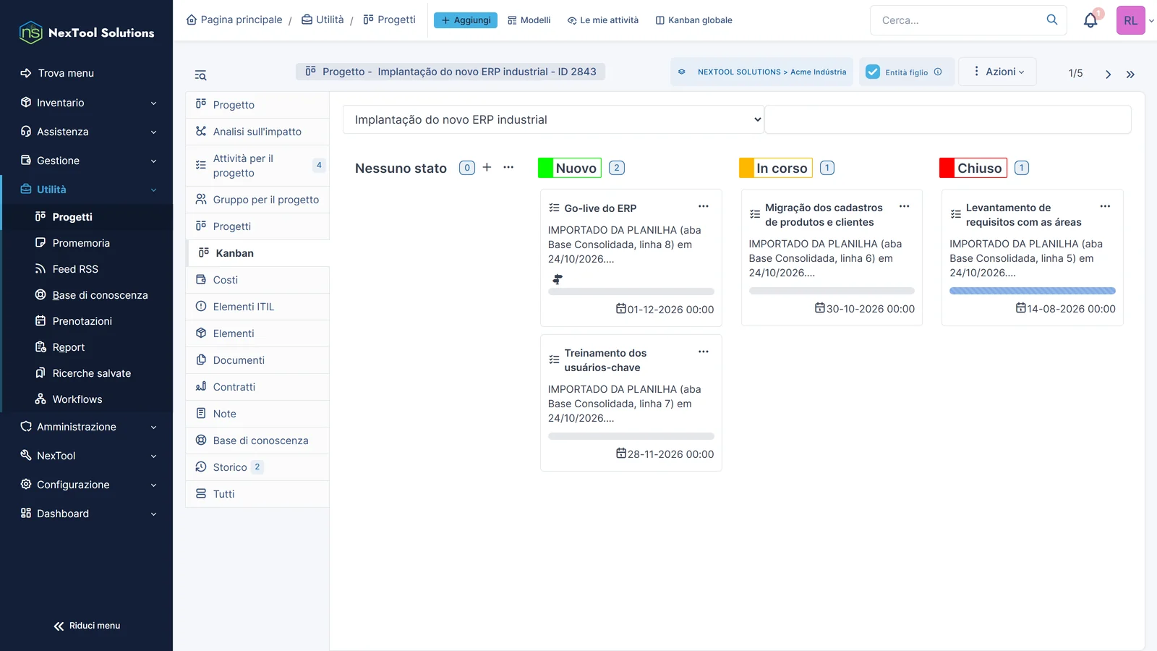This screenshot has width=1157, height=651.
Task: Open the Costi tab
Action: point(257,280)
